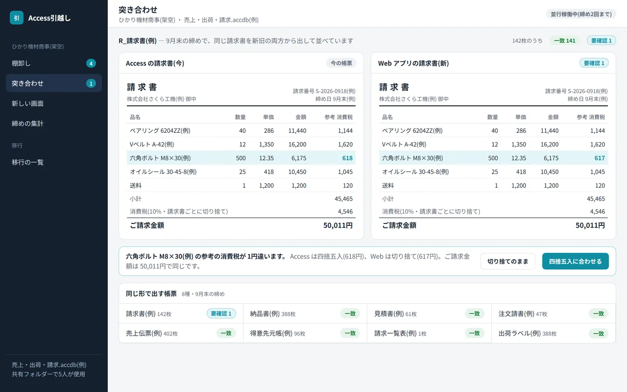Select 突き合わせ in the sidebar

[x=54, y=83]
